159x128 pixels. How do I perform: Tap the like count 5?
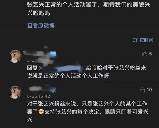pos(150,54)
